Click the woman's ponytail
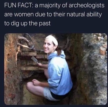 (59, 51)
